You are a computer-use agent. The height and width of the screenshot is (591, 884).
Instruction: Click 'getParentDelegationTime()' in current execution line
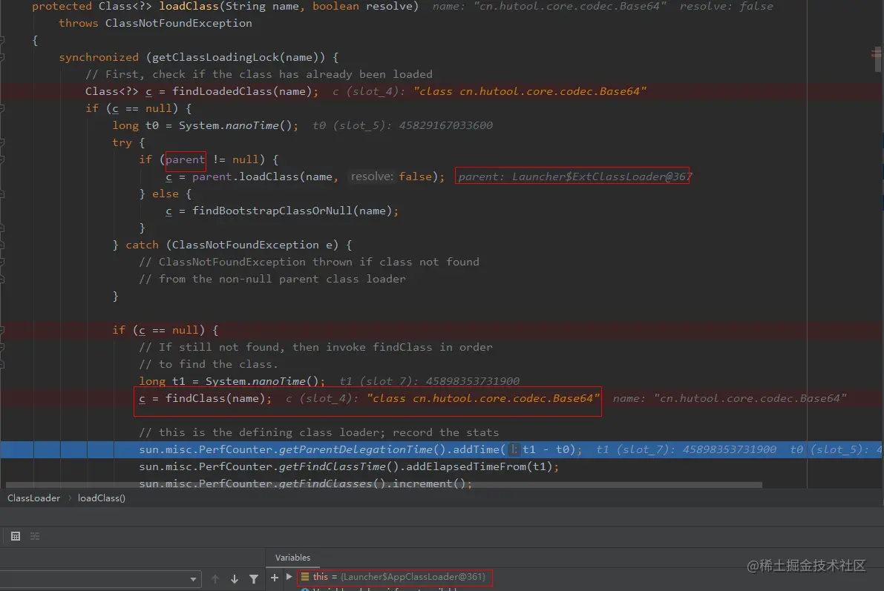tap(362, 449)
